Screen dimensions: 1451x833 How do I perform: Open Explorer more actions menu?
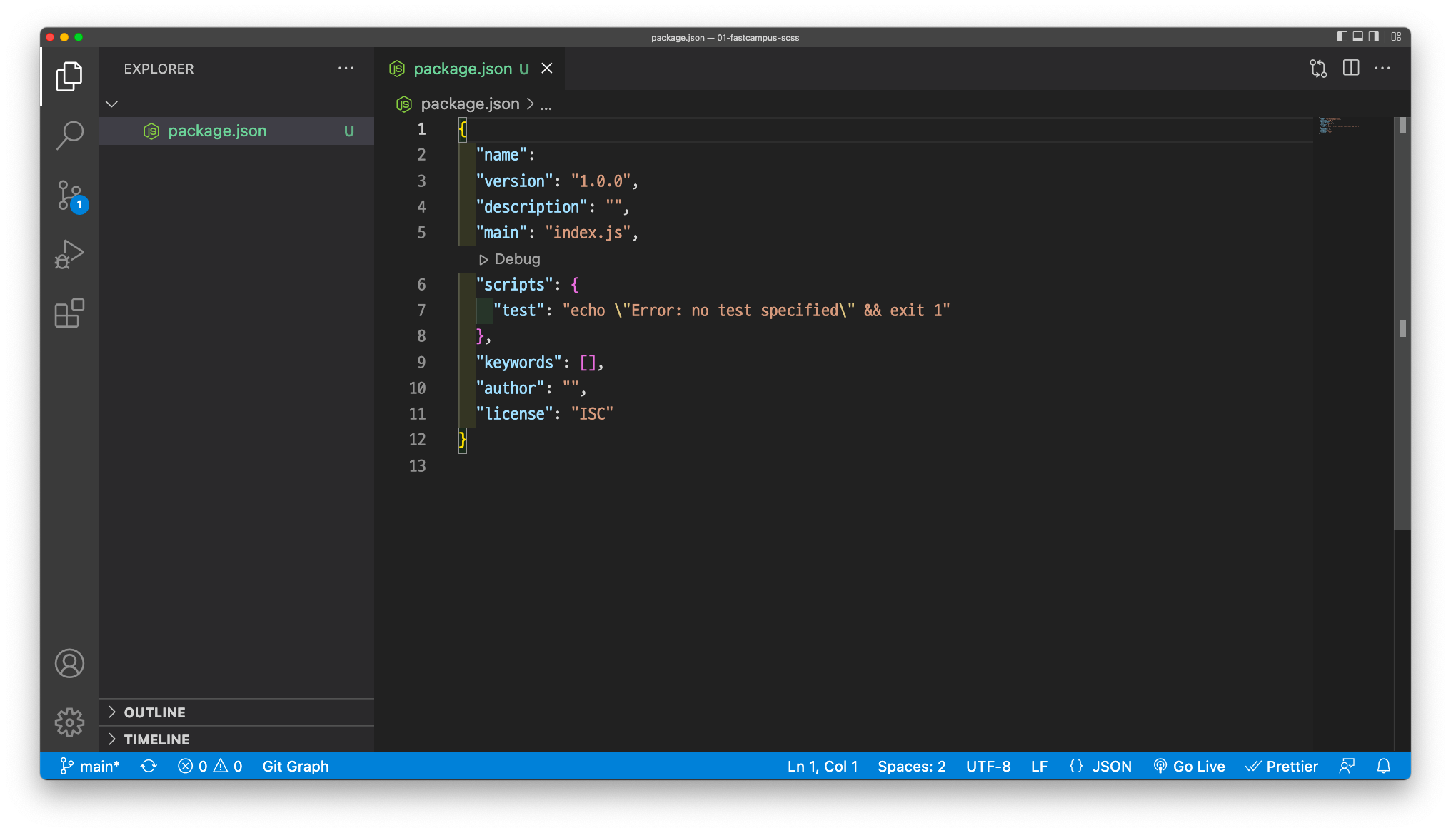(346, 69)
